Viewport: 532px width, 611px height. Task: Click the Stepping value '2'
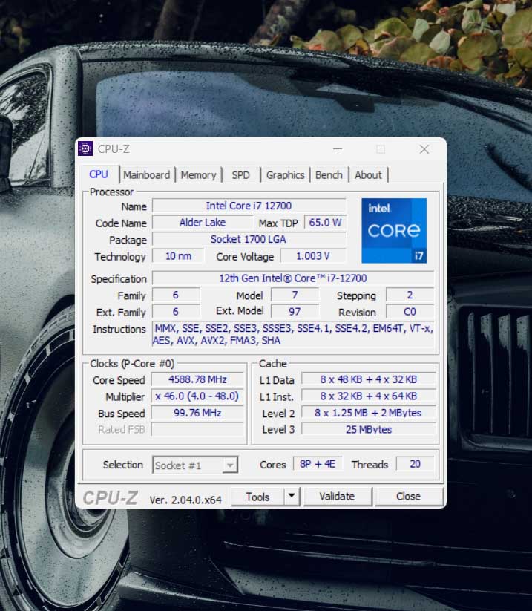[410, 295]
